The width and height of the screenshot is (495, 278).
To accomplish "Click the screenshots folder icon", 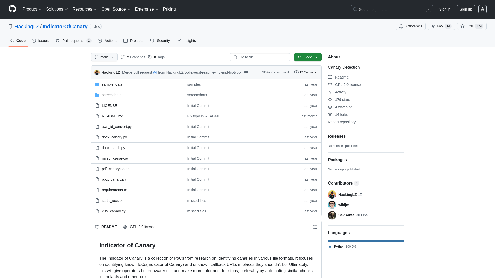I will (x=97, y=95).
